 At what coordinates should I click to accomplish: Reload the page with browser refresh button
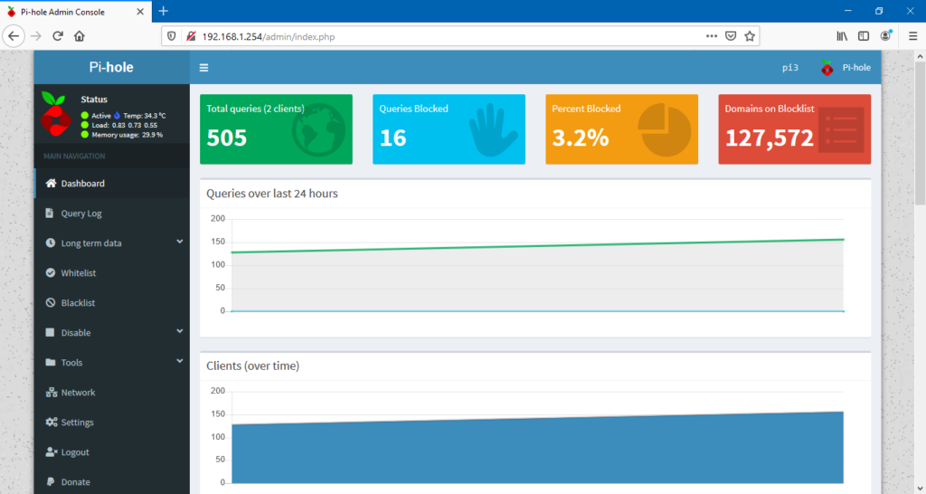click(58, 36)
